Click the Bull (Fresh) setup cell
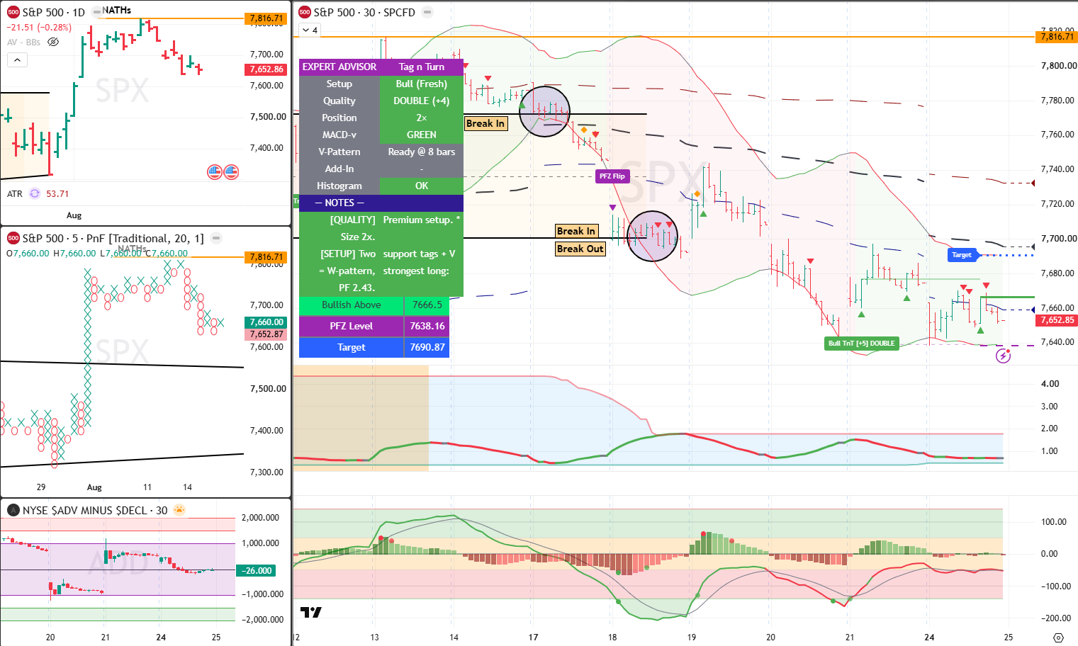The width and height of the screenshot is (1078, 646). point(422,84)
